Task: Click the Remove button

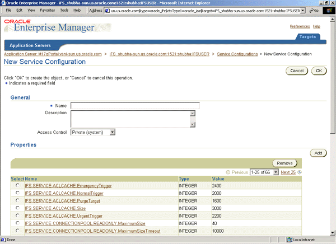Action: [x=284, y=163]
